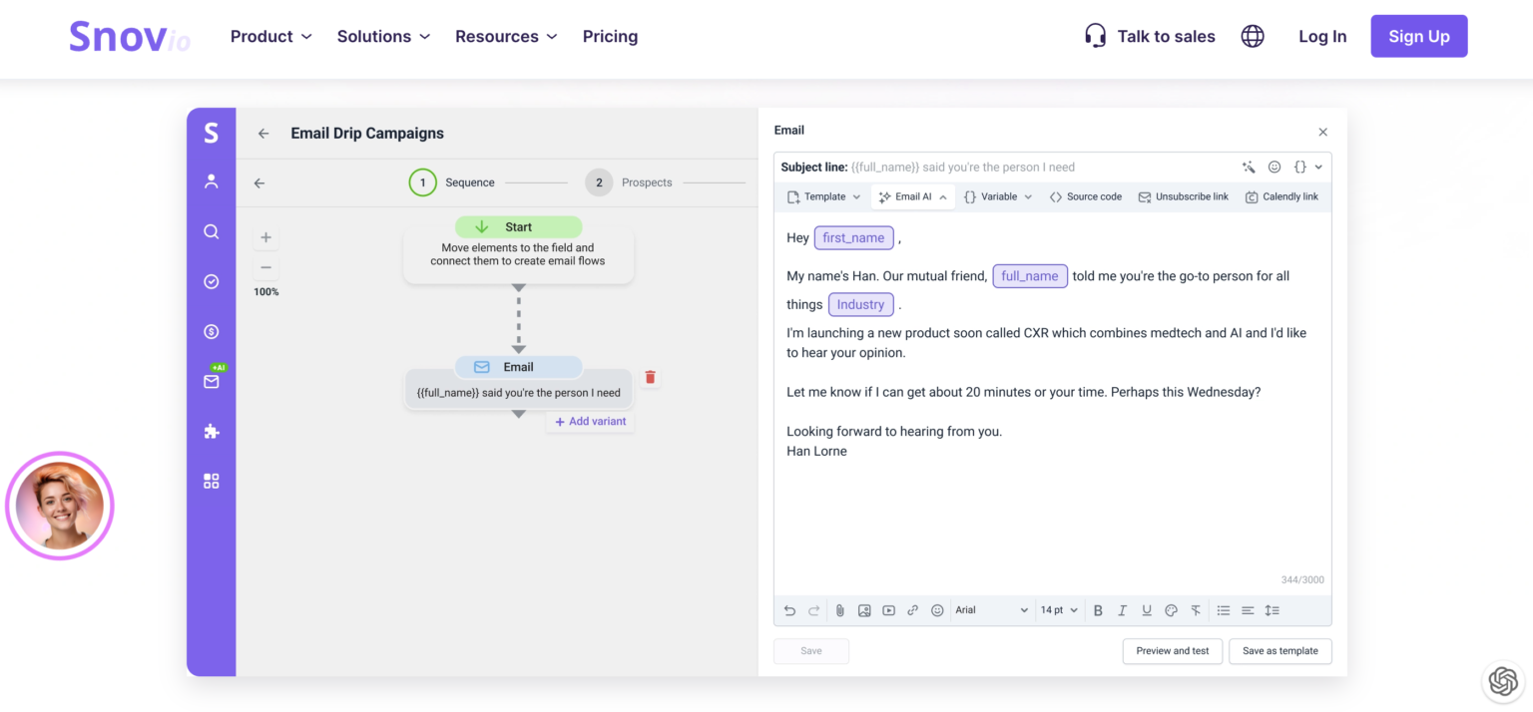Open the text color palette icon
Viewport: 1533px width, 712px height.
(1171, 610)
